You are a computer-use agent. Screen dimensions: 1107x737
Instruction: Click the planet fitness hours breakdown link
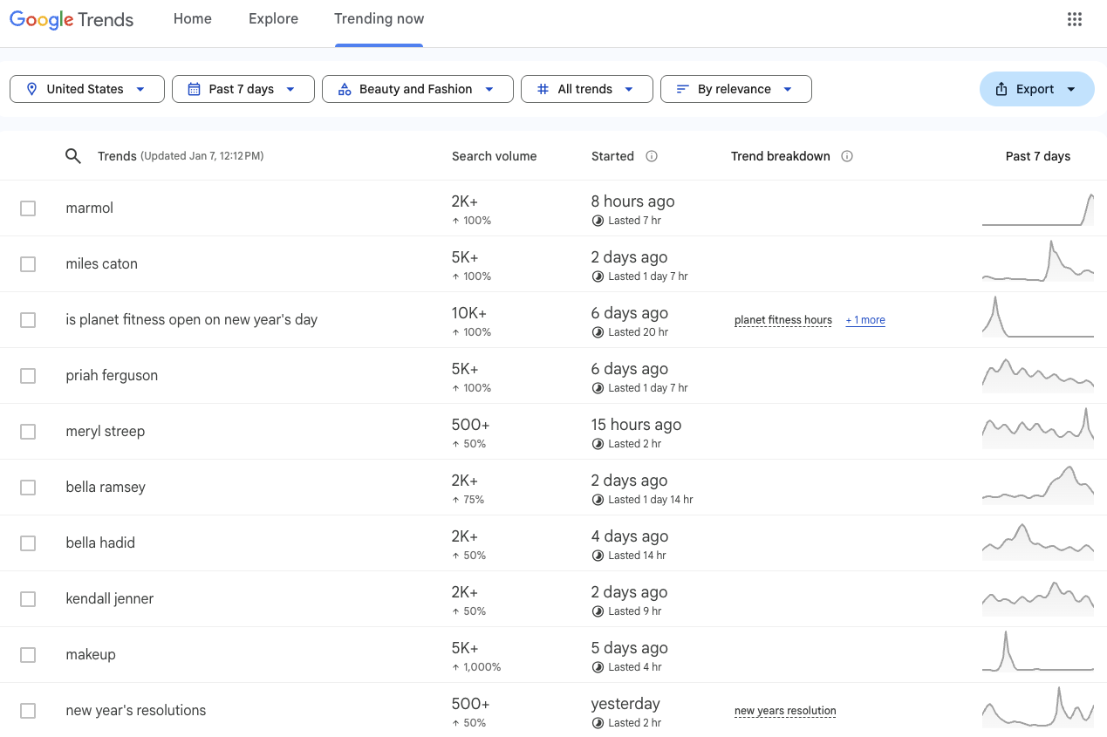(x=782, y=320)
